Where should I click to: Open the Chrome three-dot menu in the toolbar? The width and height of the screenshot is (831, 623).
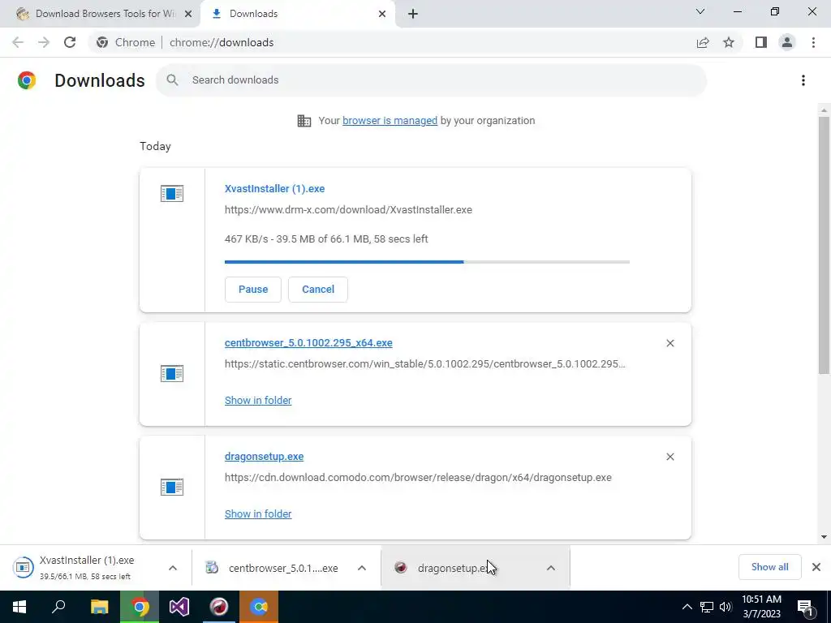[x=813, y=42]
